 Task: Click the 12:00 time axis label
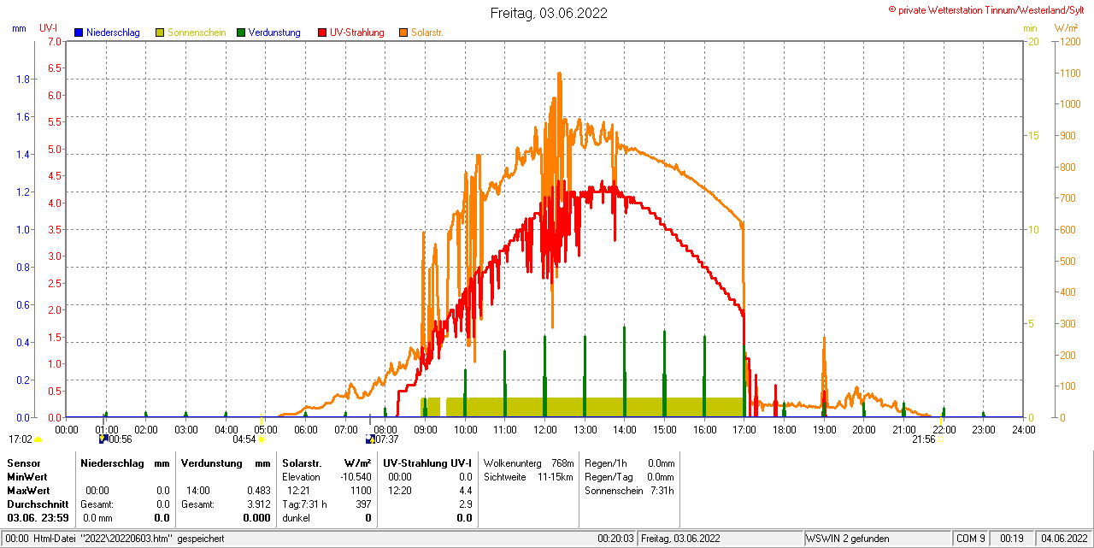pyautogui.click(x=544, y=429)
